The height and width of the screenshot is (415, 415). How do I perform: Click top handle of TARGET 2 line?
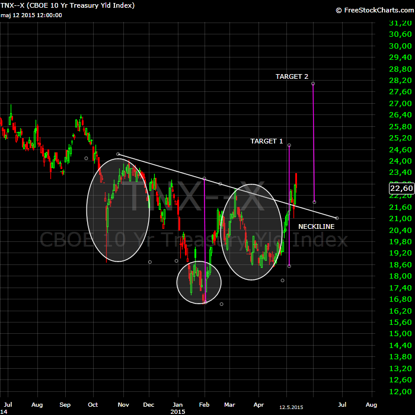pos(313,83)
